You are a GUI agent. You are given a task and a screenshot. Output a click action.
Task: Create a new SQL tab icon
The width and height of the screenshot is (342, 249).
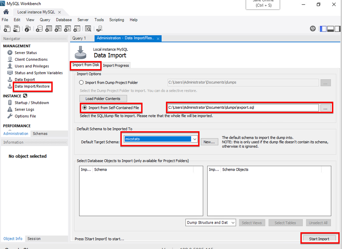pos(7,28)
